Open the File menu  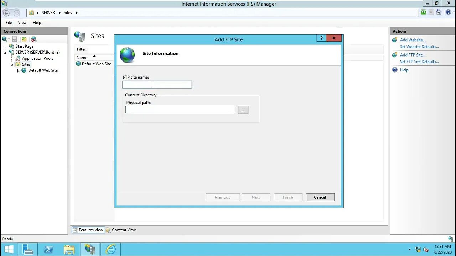[x=9, y=22]
